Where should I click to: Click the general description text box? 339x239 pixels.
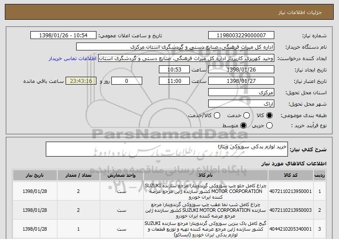pyautogui.click(x=167, y=149)
